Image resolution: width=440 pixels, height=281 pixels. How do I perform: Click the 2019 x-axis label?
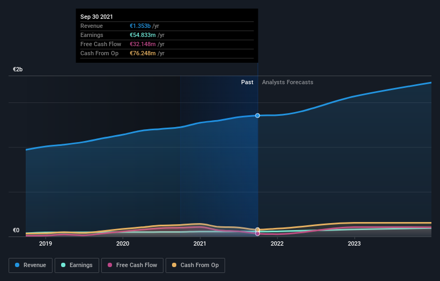point(46,243)
